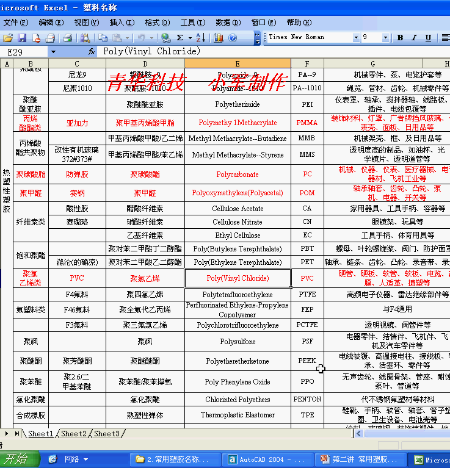This screenshot has width=450, height=468.
Task: Select the PMMA abbreviation cell
Action: [x=307, y=123]
